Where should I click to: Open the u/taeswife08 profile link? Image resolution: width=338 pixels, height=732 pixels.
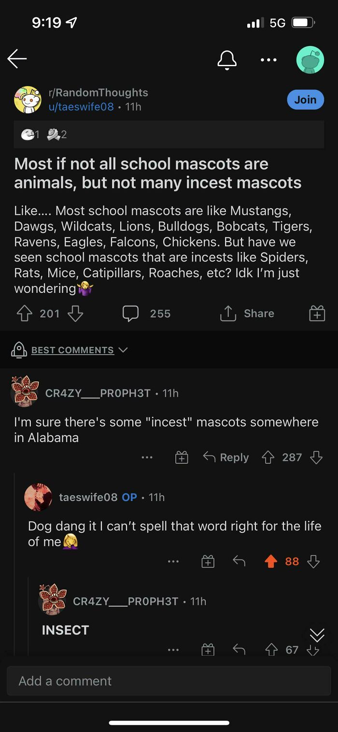(81, 106)
